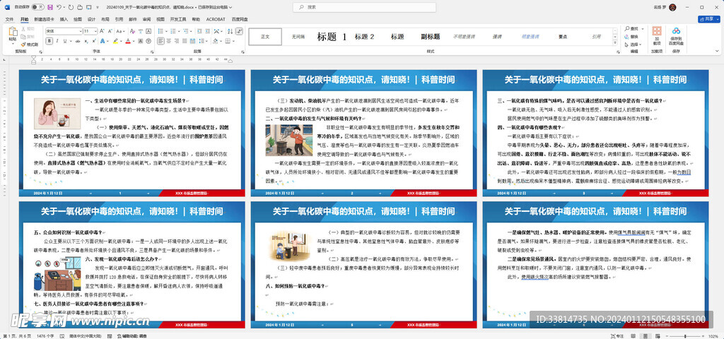Click the Format Painter (格式刷) tool
724x339 pixels.
30,44
